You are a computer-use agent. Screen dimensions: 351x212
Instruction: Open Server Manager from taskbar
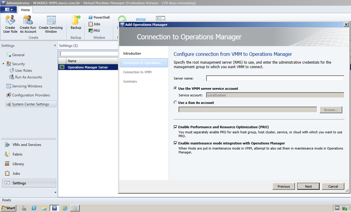click(x=24, y=208)
